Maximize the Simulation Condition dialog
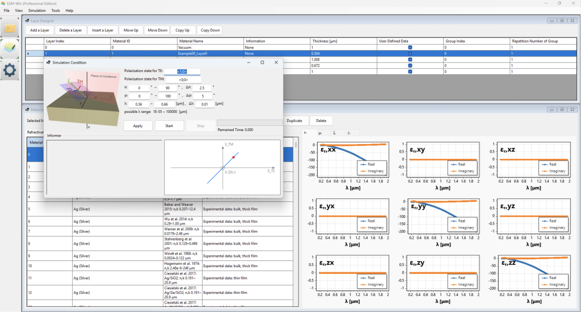The width and height of the screenshot is (581, 312). click(262, 62)
